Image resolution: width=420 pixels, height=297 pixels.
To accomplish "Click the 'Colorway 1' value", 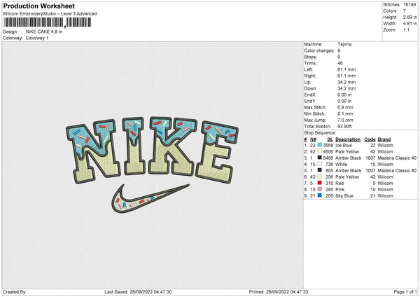I will click(37, 38).
